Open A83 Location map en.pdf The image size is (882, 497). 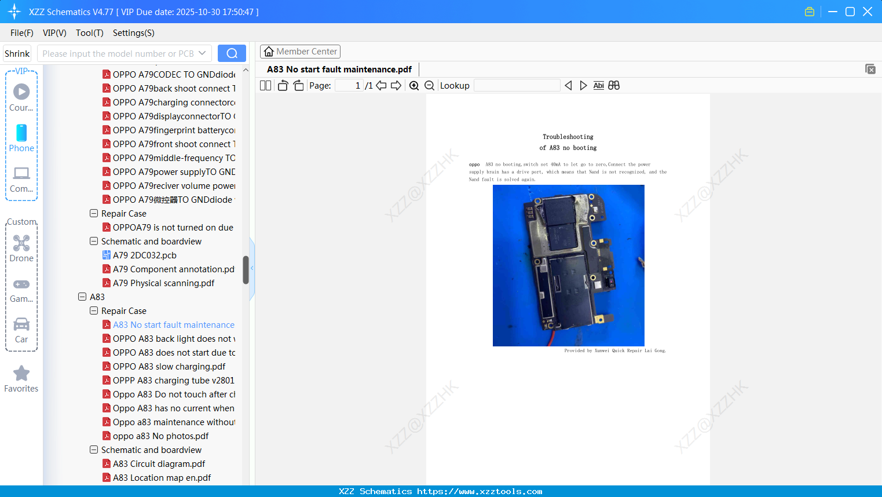[x=157, y=477]
